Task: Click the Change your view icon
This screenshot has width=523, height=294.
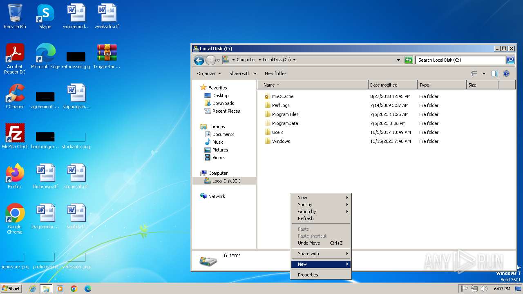Action: 474,73
